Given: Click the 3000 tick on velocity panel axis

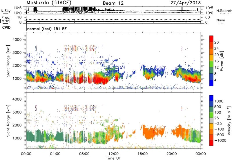Looking at the screenshot, I should [17, 112].
